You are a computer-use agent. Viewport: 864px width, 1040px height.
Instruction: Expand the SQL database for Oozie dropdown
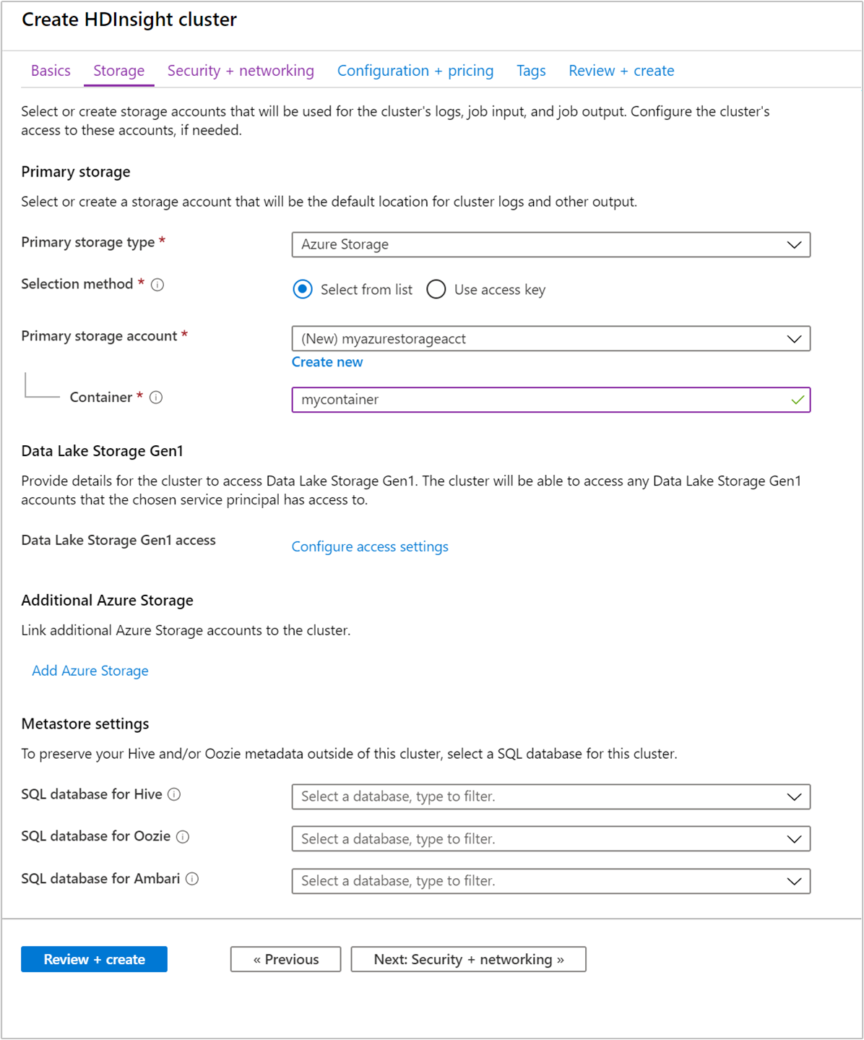click(794, 838)
